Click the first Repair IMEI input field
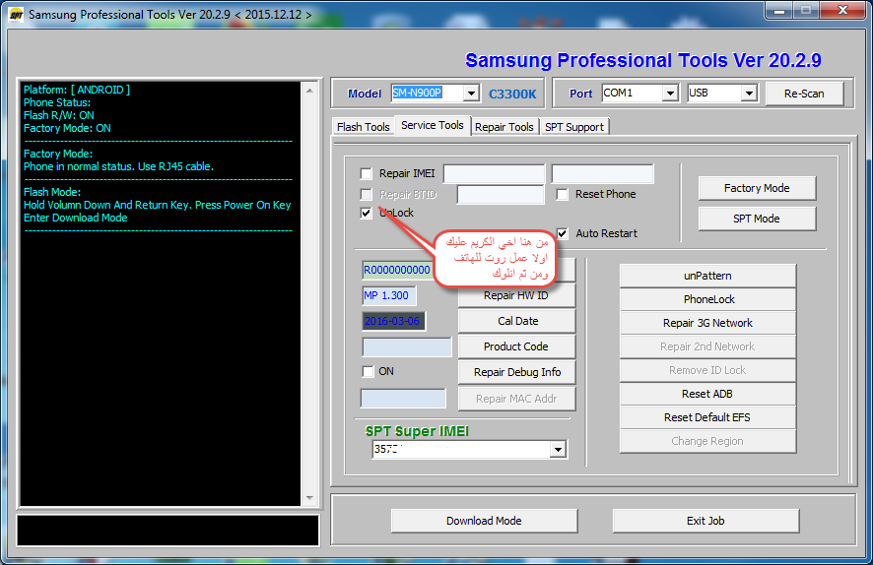Screen dimensions: 873x565 click(x=494, y=173)
